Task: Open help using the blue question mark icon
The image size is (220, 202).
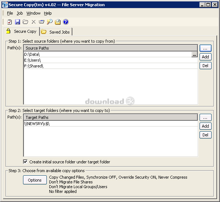Action: (x=66, y=22)
